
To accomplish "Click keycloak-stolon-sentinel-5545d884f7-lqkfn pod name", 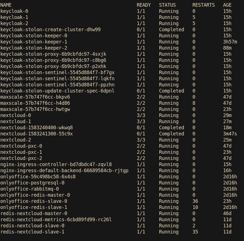I will (57, 79).
